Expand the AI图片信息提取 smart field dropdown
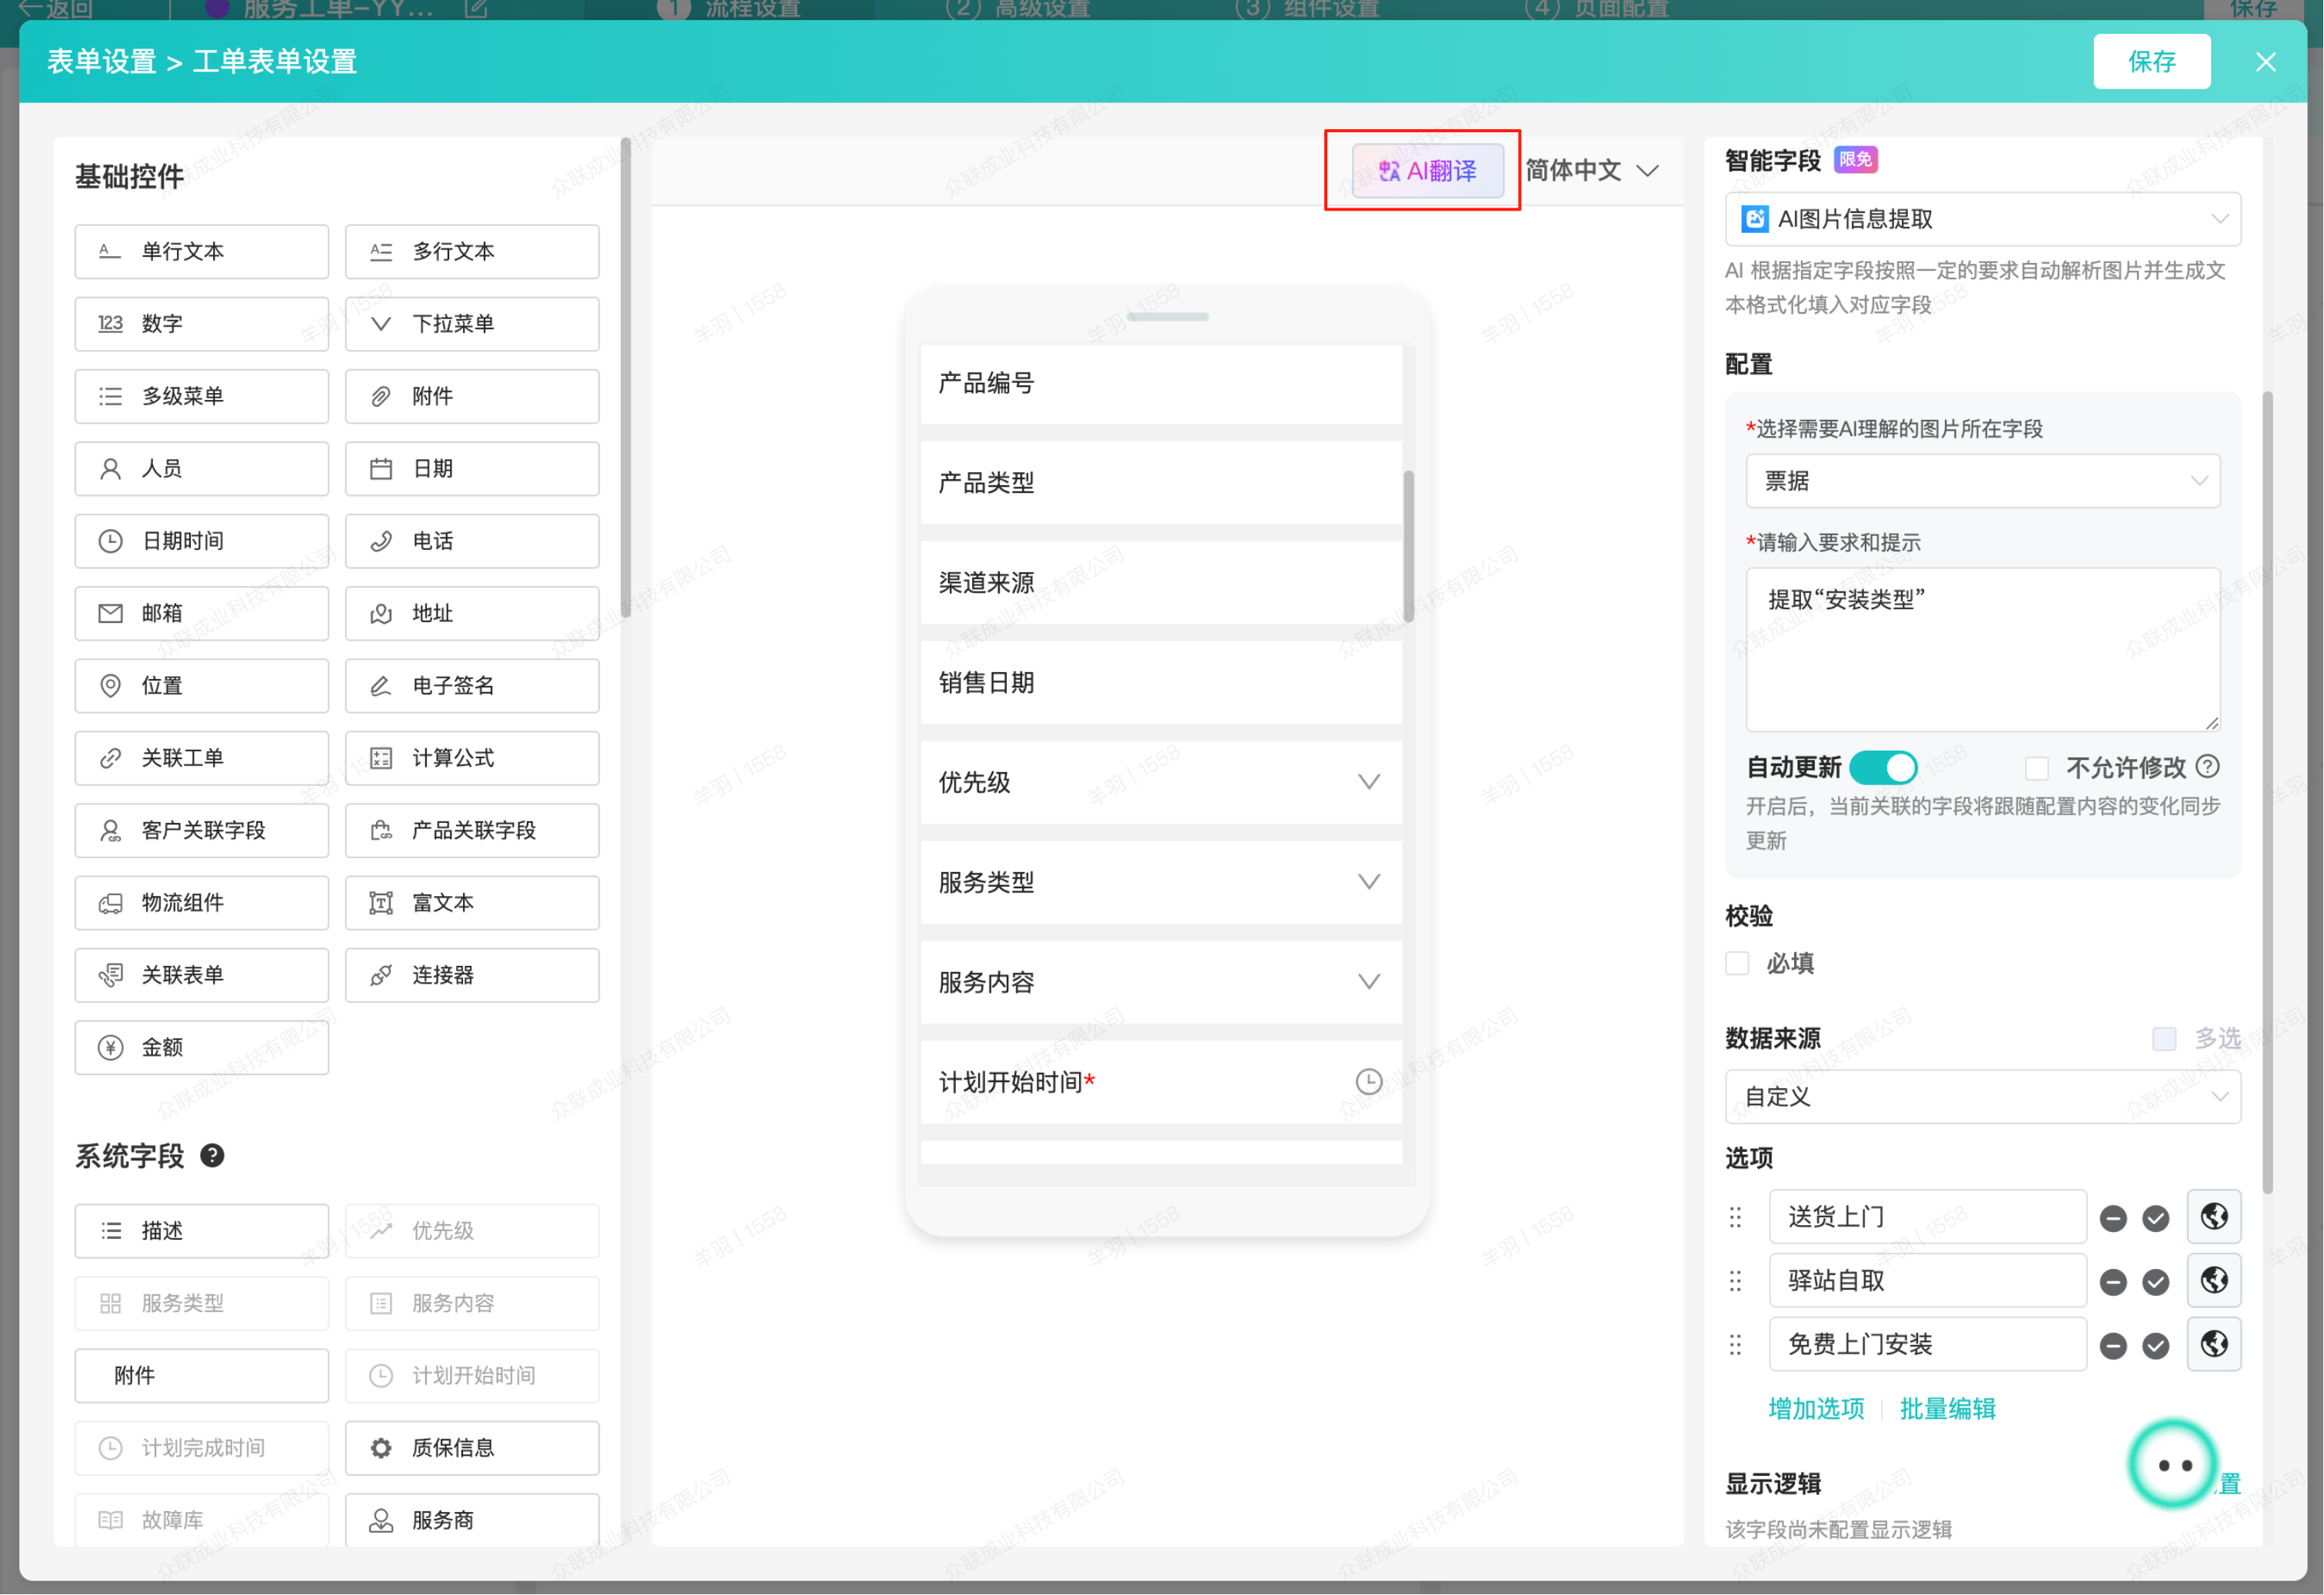This screenshot has height=1595, width=2324. (x=1982, y=219)
